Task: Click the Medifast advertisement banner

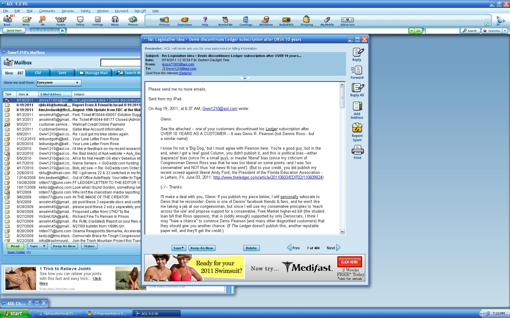Action: coord(254,268)
